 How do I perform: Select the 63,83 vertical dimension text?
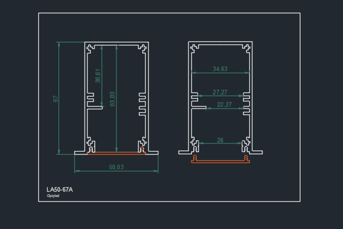tap(112, 98)
